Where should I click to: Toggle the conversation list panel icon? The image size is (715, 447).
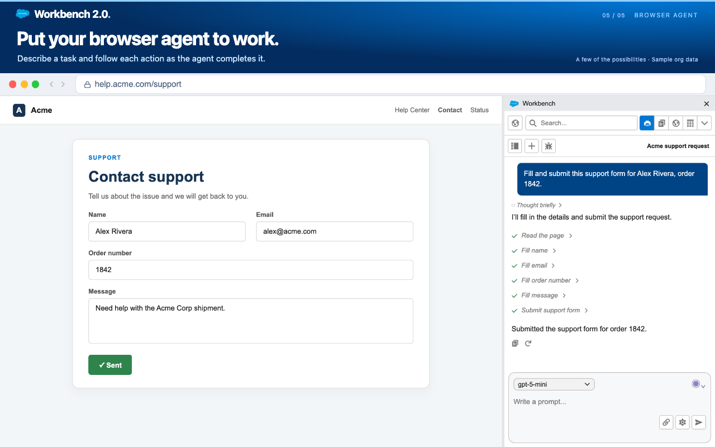[515, 146]
